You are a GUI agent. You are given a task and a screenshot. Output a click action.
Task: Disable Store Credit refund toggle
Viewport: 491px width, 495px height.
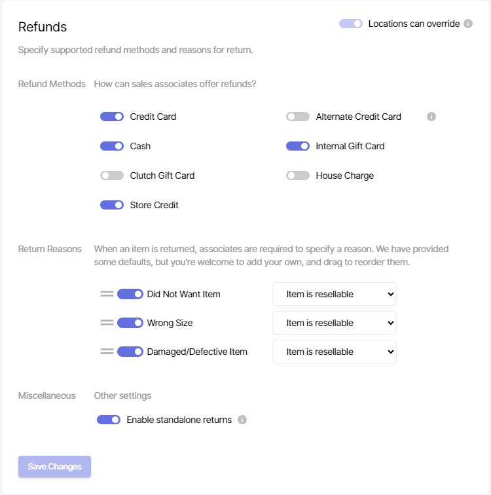pos(112,205)
